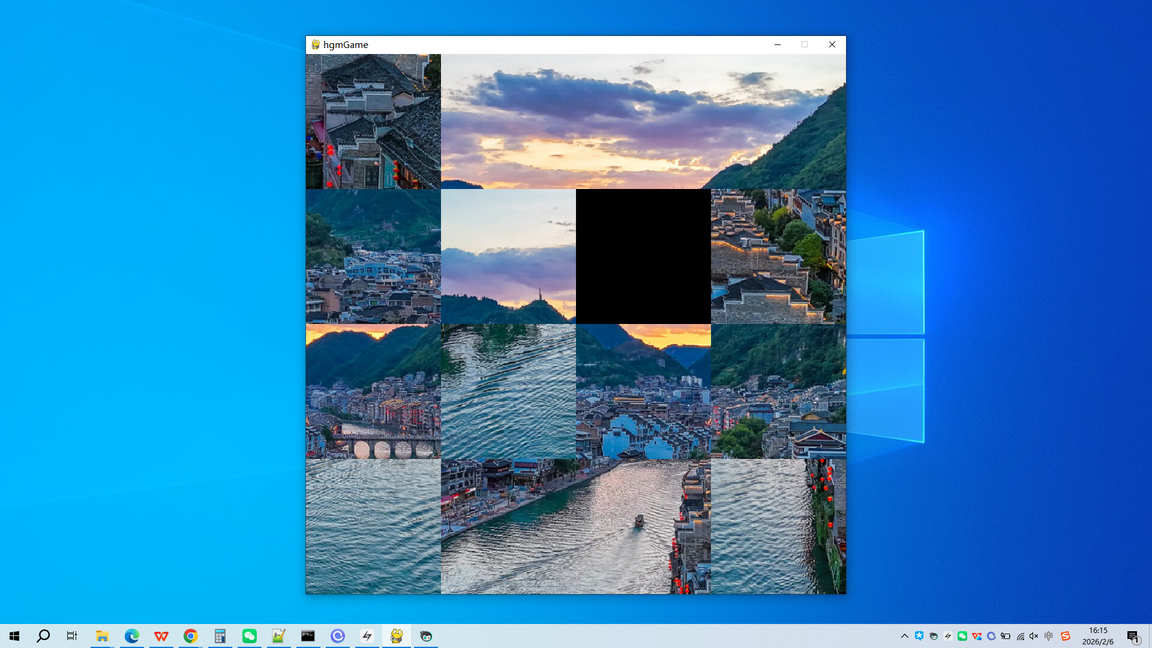This screenshot has width=1152, height=648.
Task: Click the Python icon in hgmGame title bar
Action: pyautogui.click(x=315, y=44)
